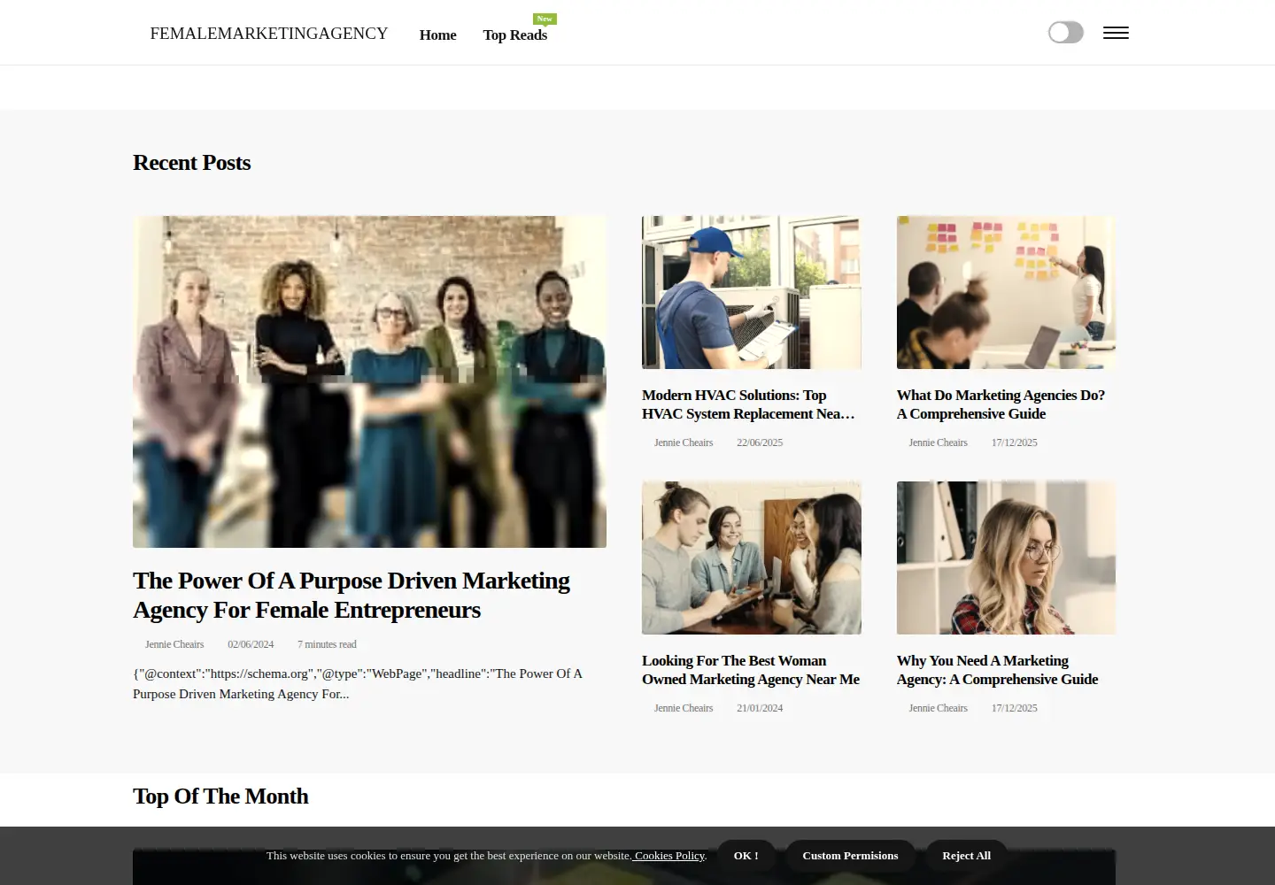Image resolution: width=1275 pixels, height=885 pixels.
Task: Select the 21/01/2024 date text
Action: point(760,708)
